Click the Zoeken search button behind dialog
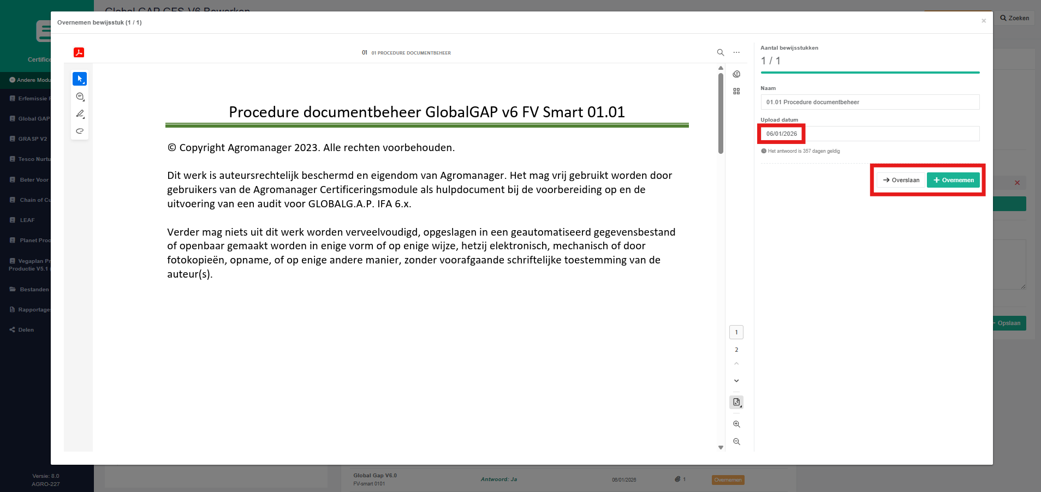The width and height of the screenshot is (1041, 492). (1015, 18)
